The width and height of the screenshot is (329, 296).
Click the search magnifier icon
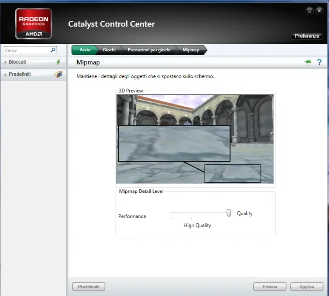[x=53, y=50]
